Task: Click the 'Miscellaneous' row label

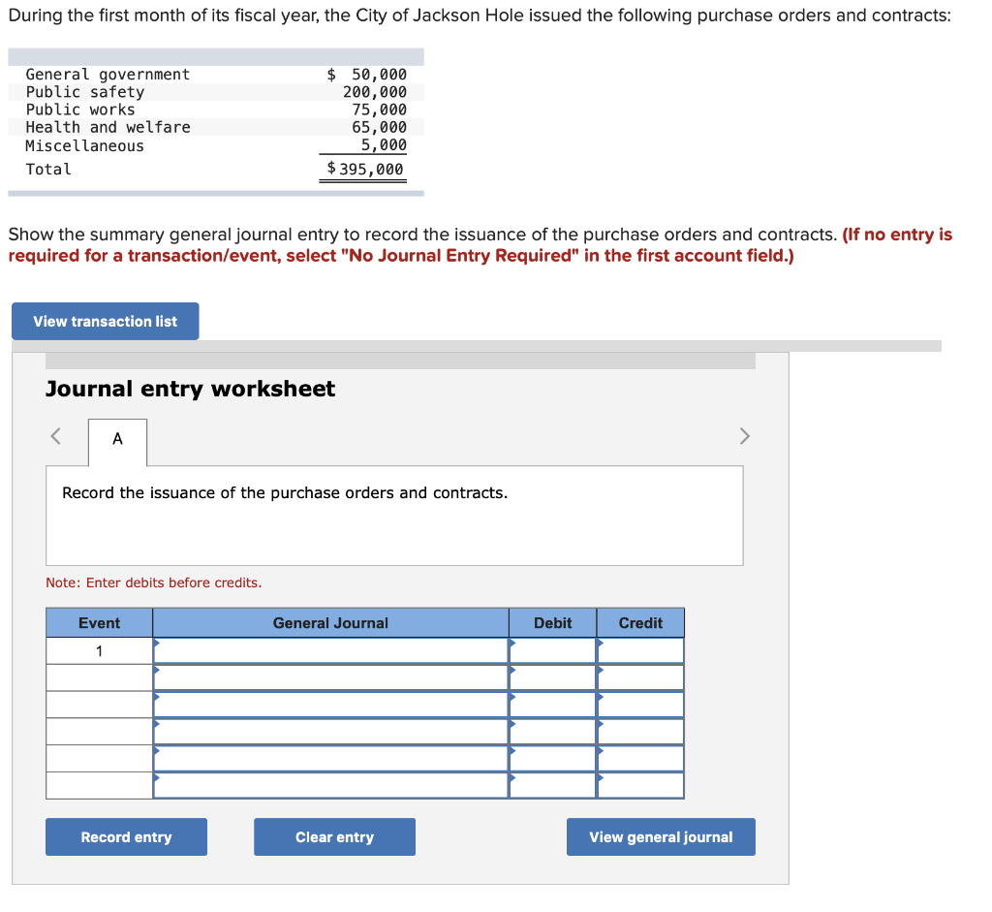Action: coord(85,146)
